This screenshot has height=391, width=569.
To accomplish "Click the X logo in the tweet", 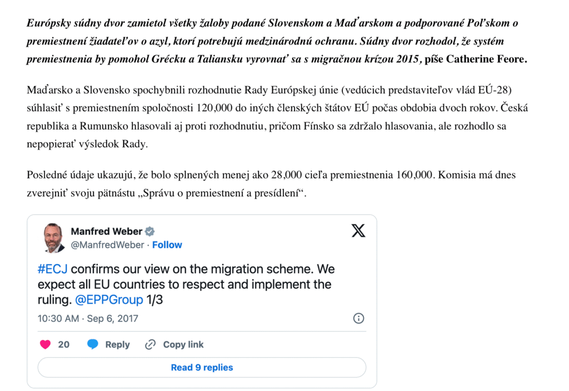I will click(358, 231).
